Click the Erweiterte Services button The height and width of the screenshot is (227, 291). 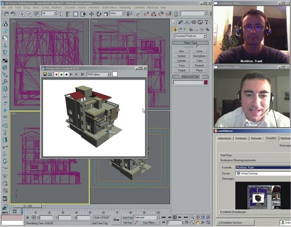click(x=235, y=223)
